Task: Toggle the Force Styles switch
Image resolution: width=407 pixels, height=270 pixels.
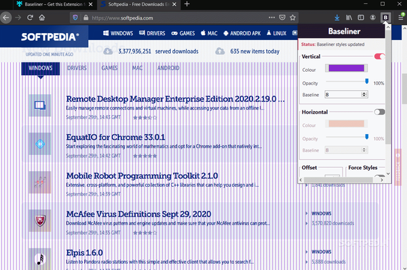Action: (379, 177)
